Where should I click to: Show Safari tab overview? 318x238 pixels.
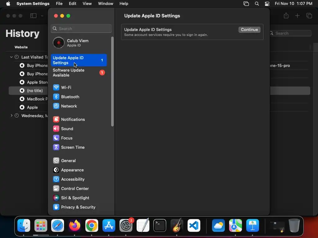tap(309, 15)
